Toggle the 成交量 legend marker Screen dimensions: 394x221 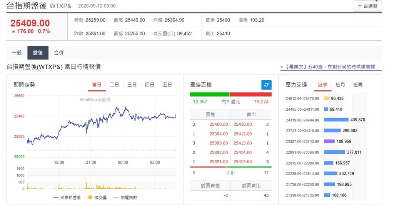(x=98, y=198)
